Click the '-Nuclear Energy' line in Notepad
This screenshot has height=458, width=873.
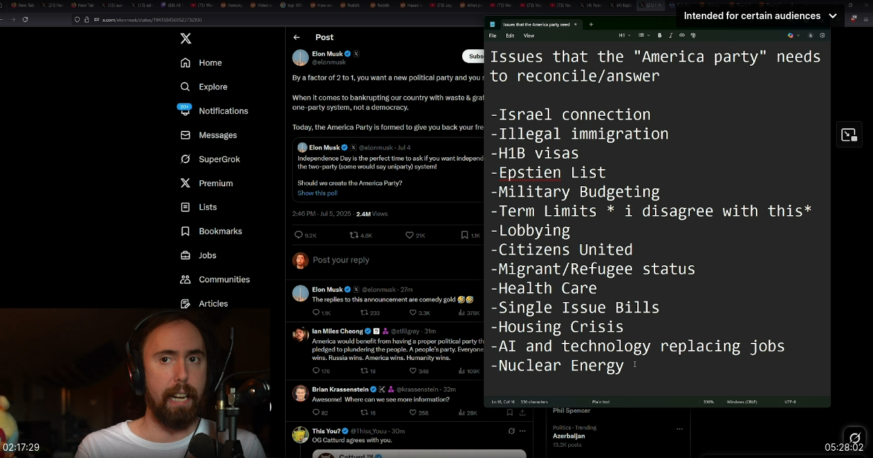557,365
